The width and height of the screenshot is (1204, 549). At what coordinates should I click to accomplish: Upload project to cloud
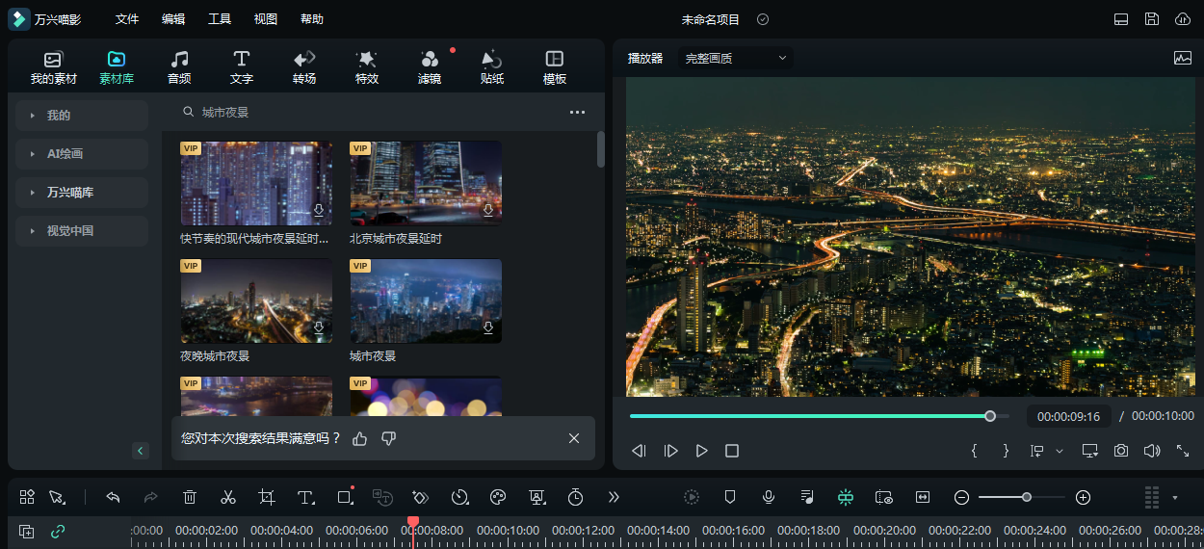1183,19
